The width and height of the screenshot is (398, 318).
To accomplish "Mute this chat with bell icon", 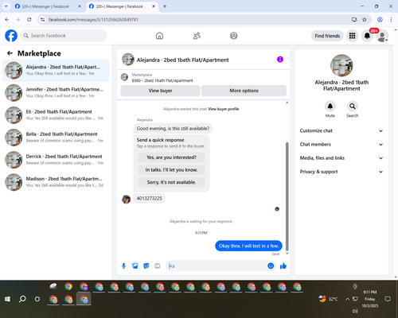I will click(x=330, y=107).
